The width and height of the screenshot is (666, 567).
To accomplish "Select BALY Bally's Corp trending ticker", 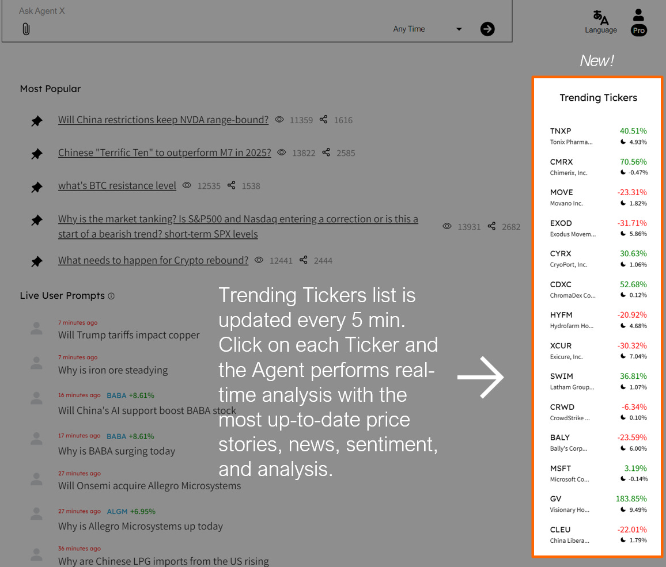I will pyautogui.click(x=598, y=443).
